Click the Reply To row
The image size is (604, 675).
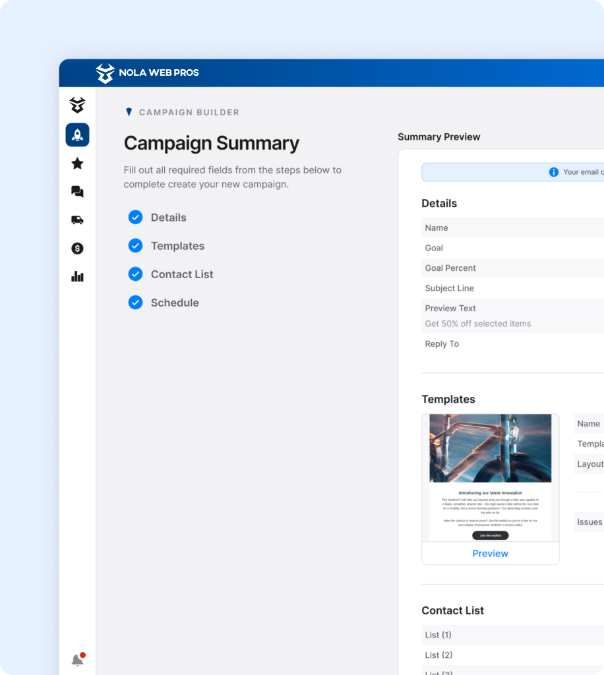513,344
